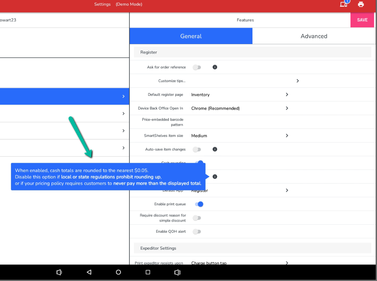Click info icon next to the tooltip
Viewport: 377px width, 281px height.
click(215, 177)
